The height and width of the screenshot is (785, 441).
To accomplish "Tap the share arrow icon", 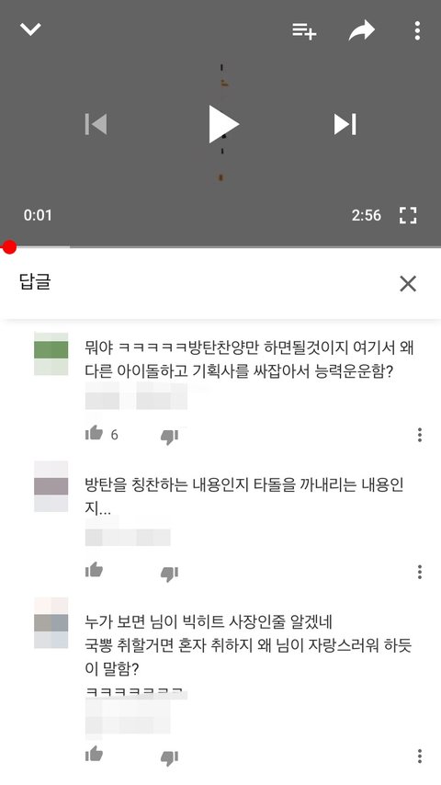I will point(362,30).
